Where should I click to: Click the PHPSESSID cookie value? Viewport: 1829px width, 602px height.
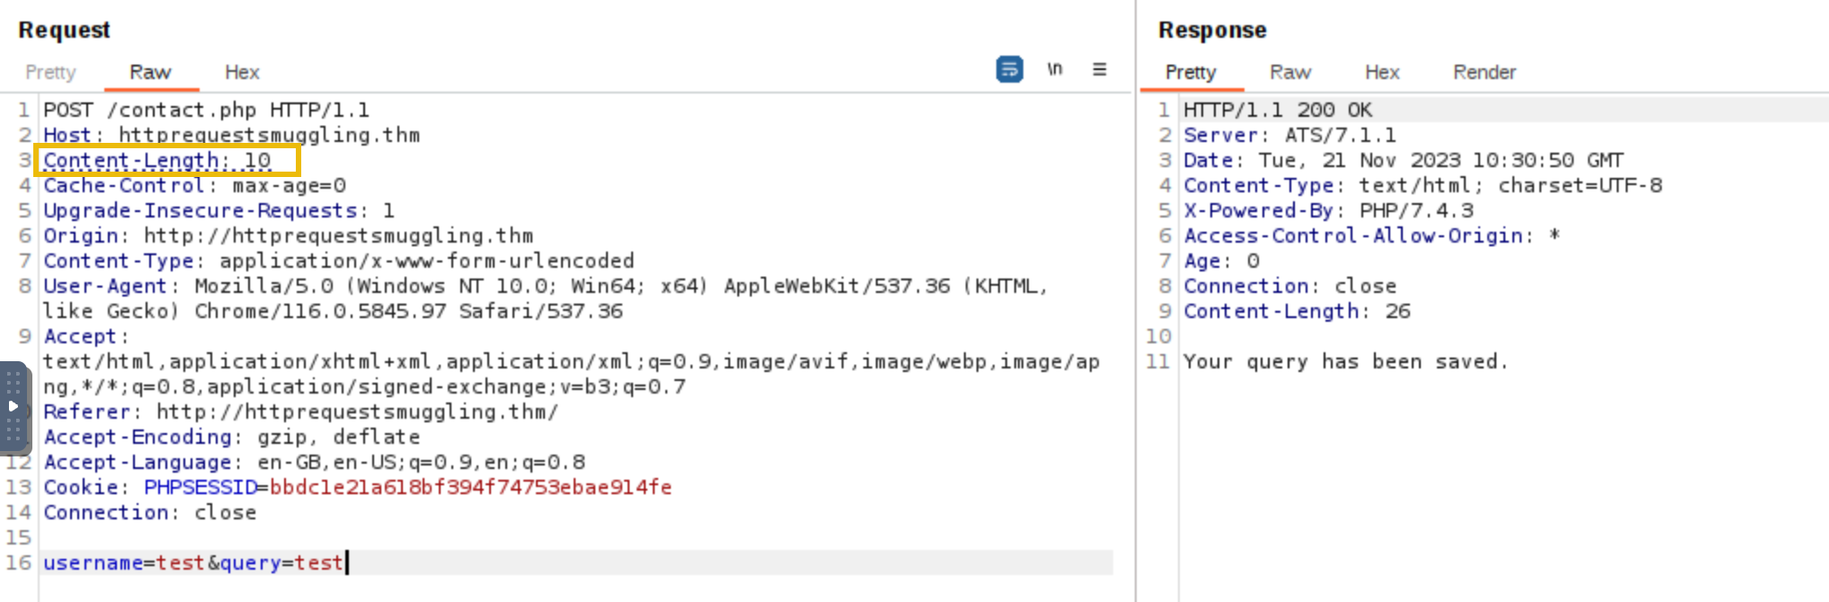tap(470, 487)
